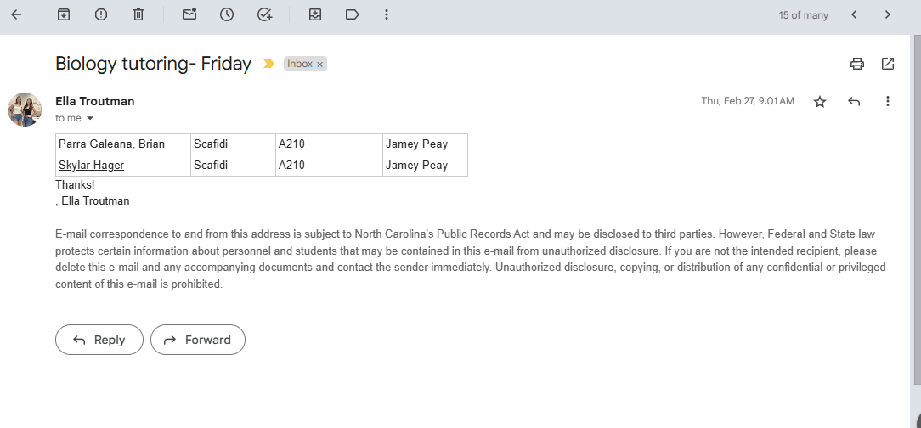Viewport: 921px width, 428px height.
Task: Click the '15 of many' counter
Action: point(804,15)
